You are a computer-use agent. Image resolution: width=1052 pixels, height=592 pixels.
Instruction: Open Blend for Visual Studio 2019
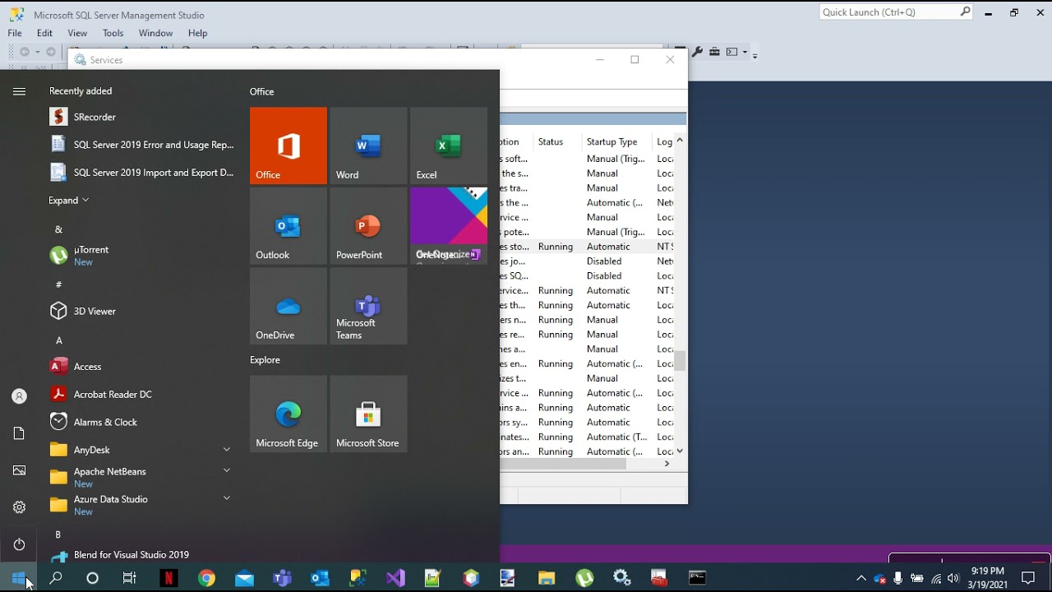(x=142, y=555)
